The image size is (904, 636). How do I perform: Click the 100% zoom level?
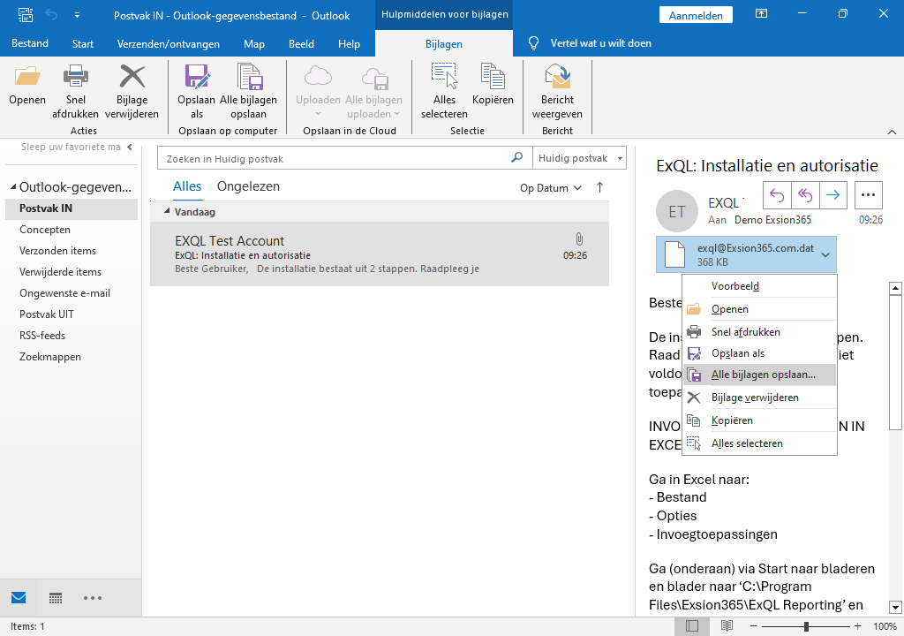click(x=885, y=626)
